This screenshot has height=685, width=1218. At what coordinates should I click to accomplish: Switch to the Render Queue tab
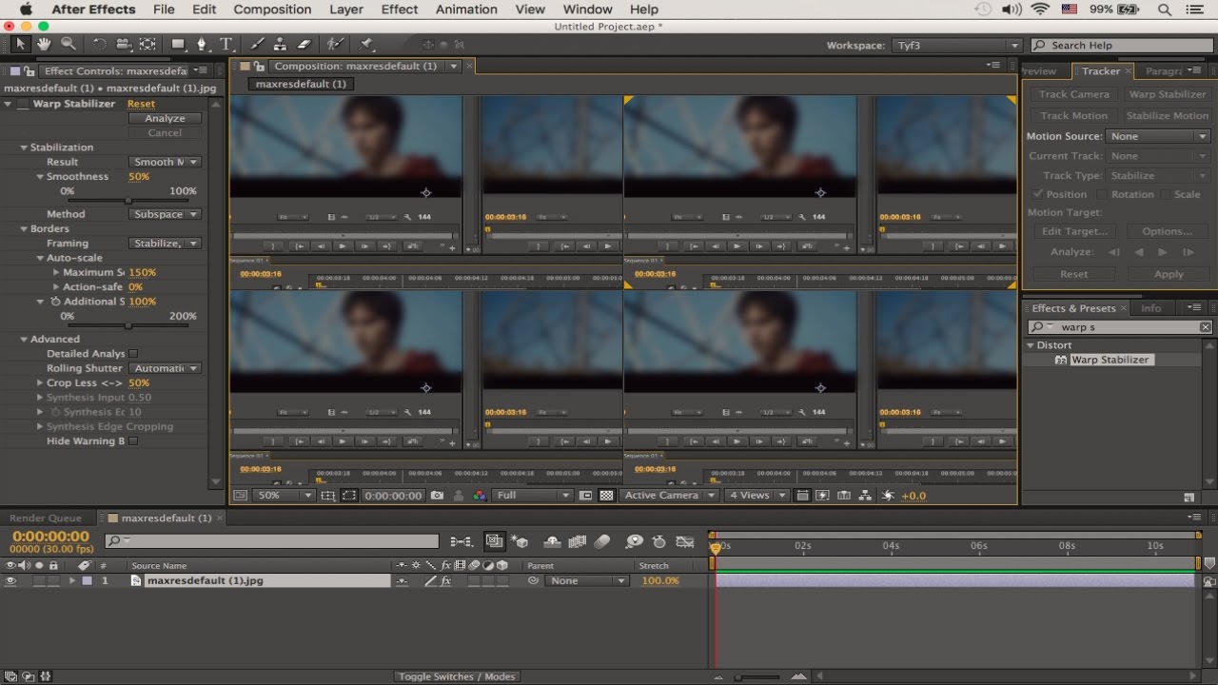(46, 519)
